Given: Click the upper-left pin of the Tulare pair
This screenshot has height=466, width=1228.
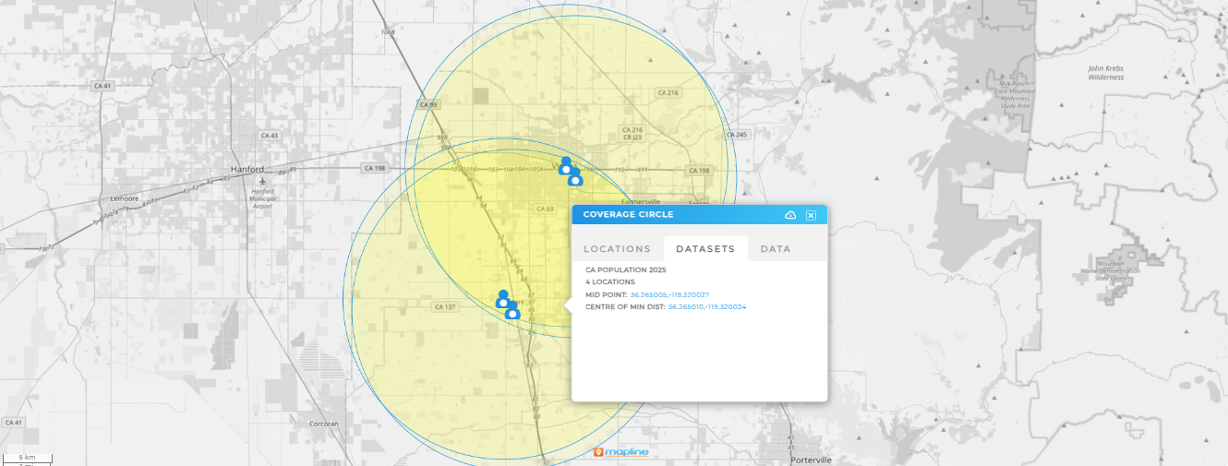Looking at the screenshot, I should (503, 298).
